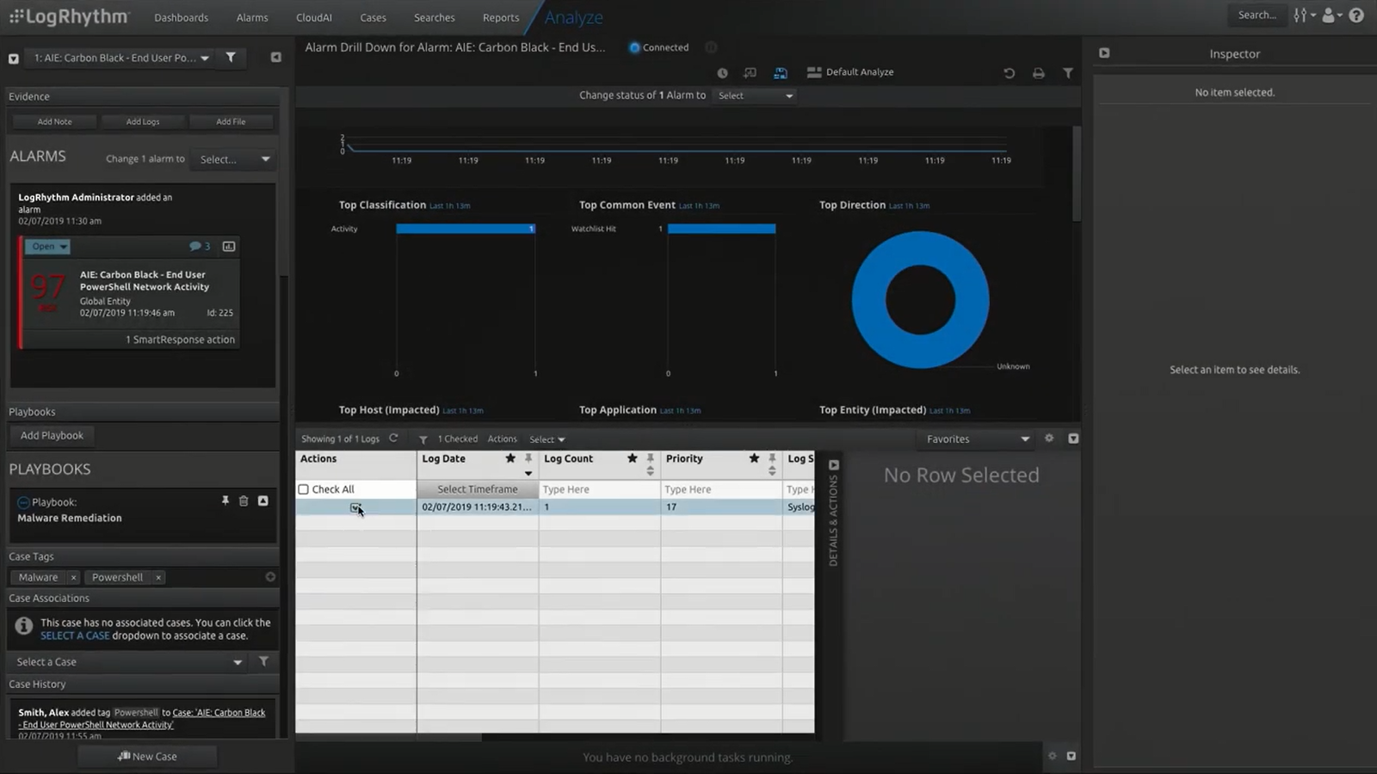Toggle the Connected live status indicator
The image size is (1377, 774).
(x=658, y=47)
